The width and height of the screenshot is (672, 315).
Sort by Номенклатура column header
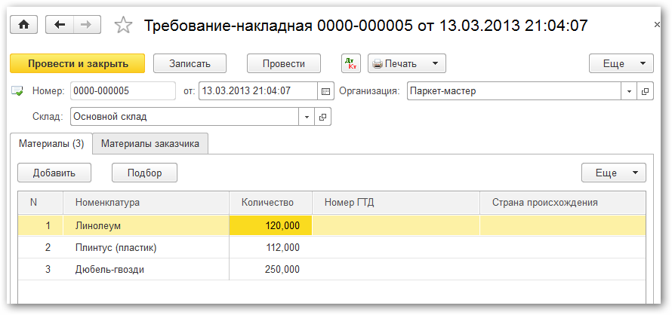pos(146,203)
